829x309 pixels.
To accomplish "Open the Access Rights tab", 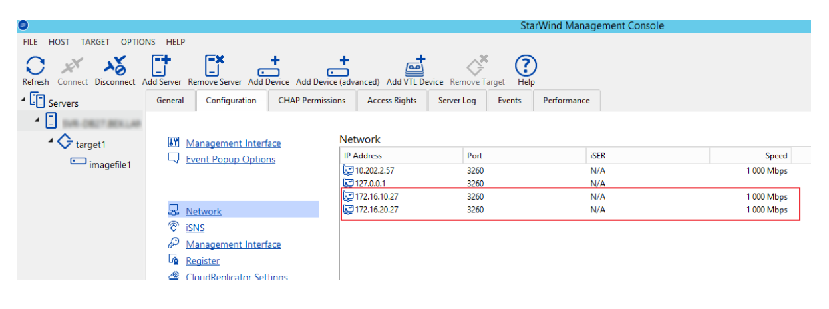I will [392, 101].
